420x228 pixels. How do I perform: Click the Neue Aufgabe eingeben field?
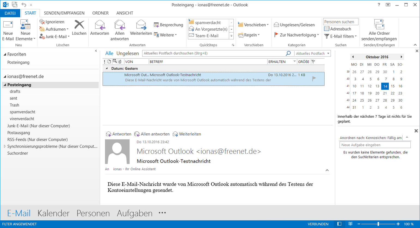[375, 145]
